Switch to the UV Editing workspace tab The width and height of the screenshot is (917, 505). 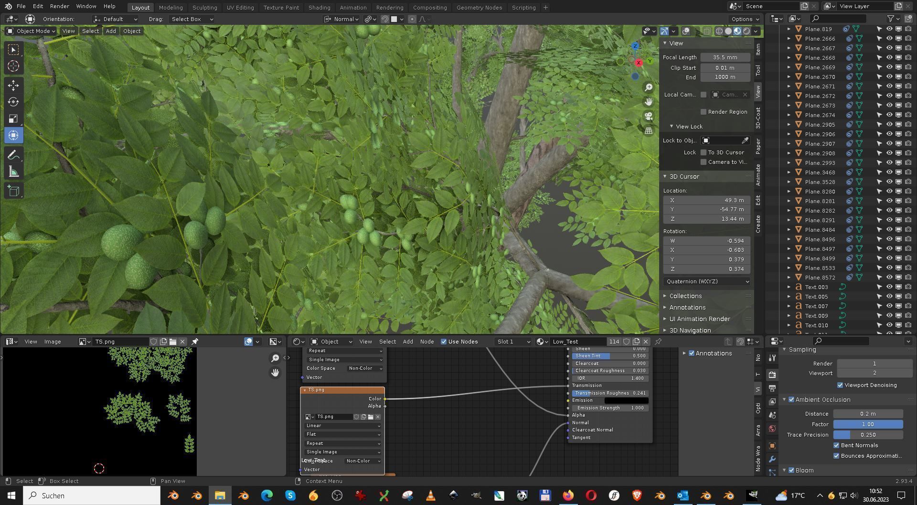[x=240, y=7]
